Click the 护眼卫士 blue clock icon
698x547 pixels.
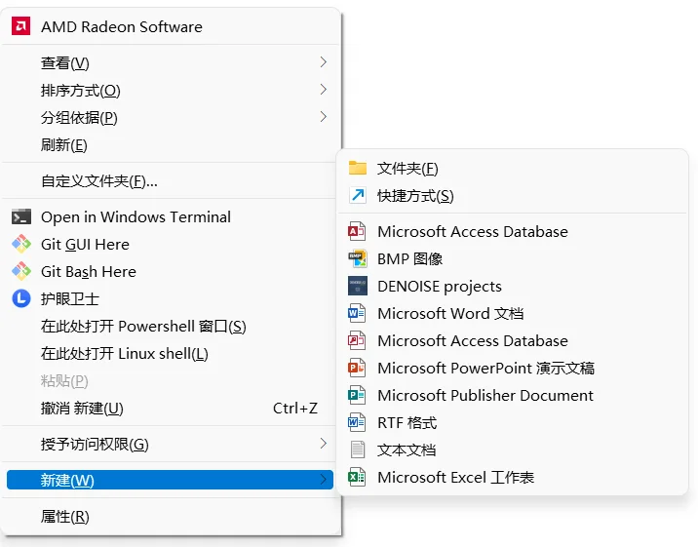pyautogui.click(x=20, y=298)
